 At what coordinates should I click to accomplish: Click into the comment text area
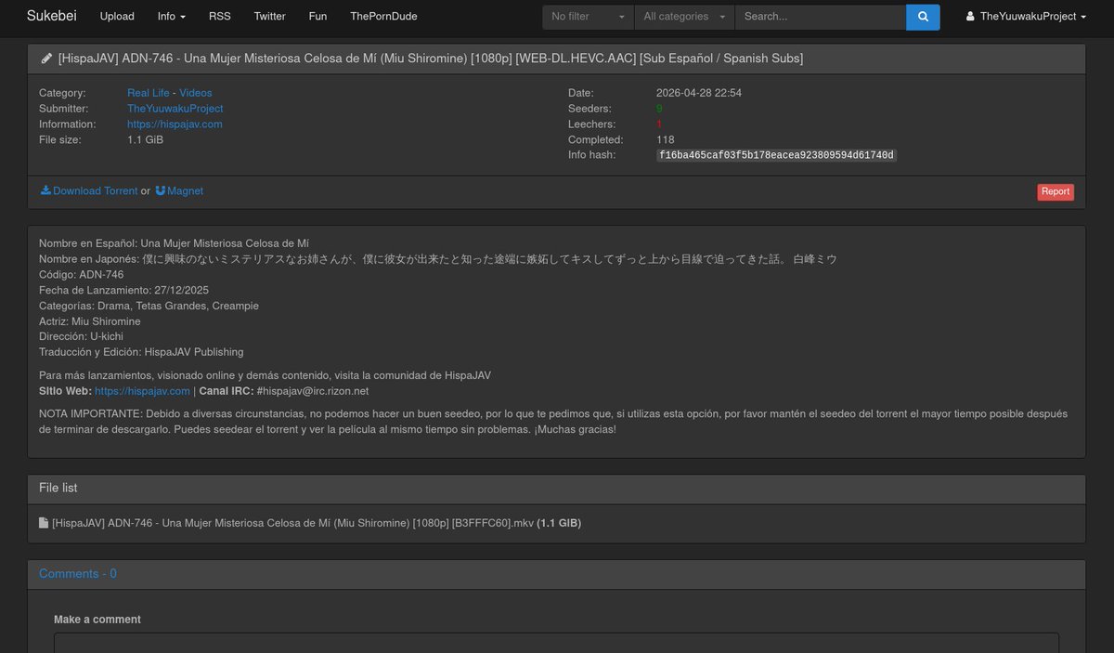pos(556,643)
